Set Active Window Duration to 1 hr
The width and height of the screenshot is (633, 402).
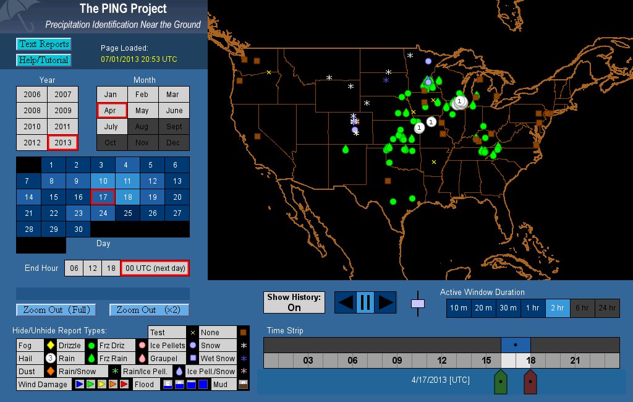click(532, 308)
